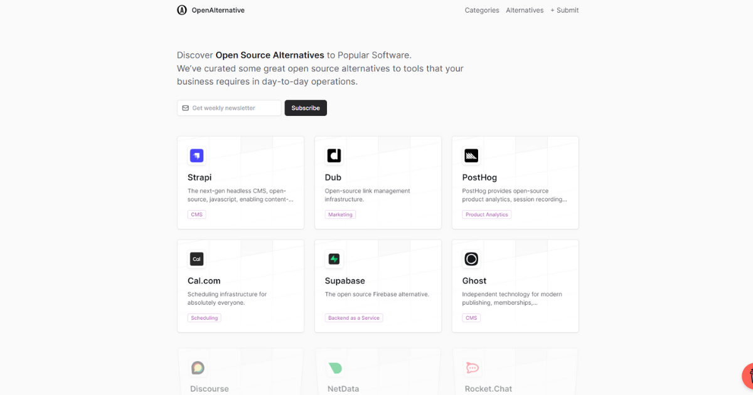Click the Supabase green icon
The width and height of the screenshot is (753, 395).
tap(334, 259)
